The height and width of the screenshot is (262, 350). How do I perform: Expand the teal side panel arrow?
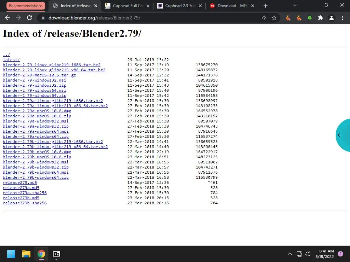pyautogui.click(x=339, y=135)
